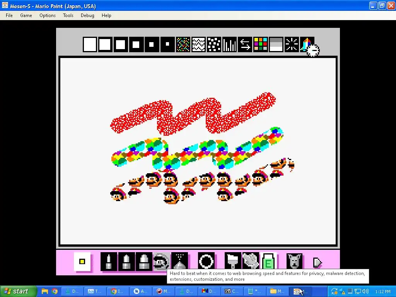The width and height of the screenshot is (396, 297).
Task: Select the white starburst effect icon
Action: tap(292, 44)
